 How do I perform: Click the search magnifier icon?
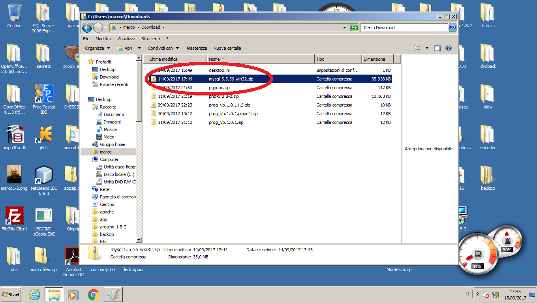click(453, 28)
